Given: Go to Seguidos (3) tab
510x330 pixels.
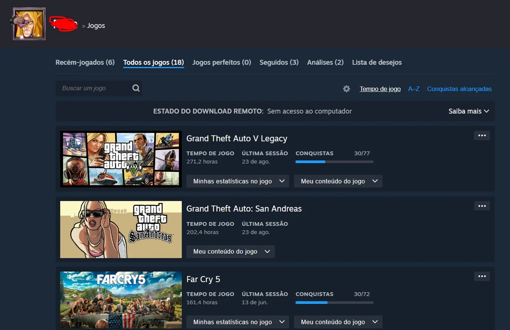Looking at the screenshot, I should point(279,62).
